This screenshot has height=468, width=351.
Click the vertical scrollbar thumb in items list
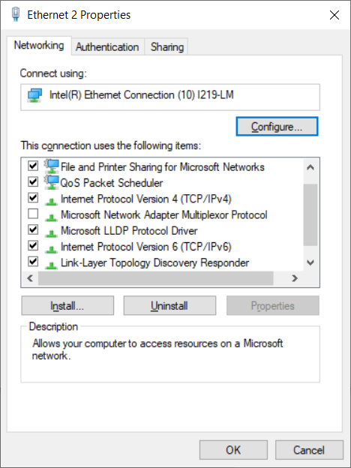click(310, 215)
